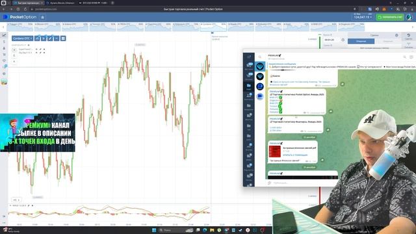Click green top-up account button
This screenshot has height=234, width=416.
coord(390,17)
